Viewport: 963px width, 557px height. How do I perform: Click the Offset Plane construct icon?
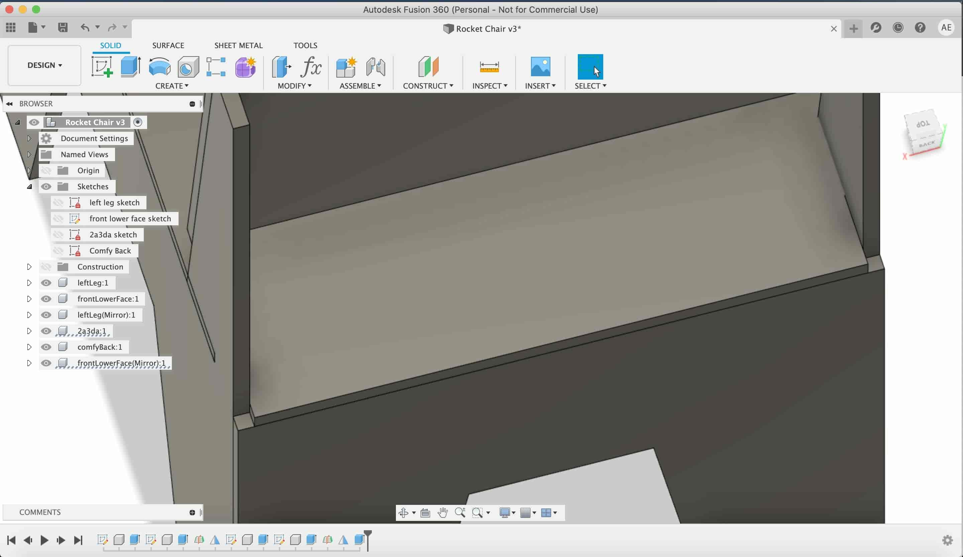pos(428,67)
